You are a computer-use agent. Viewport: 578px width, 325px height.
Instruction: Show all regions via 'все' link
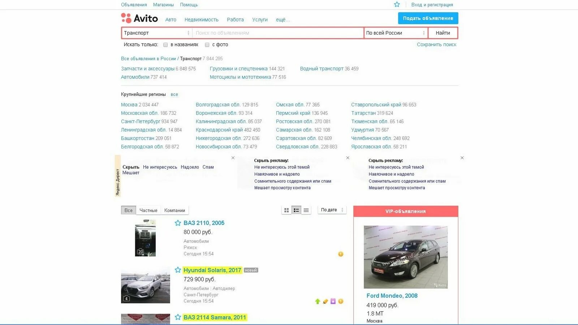point(174,94)
